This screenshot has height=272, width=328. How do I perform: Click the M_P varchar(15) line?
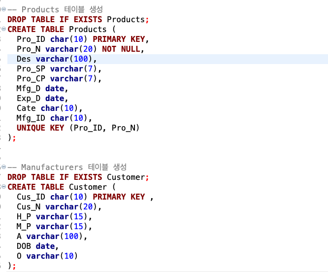[x=54, y=226]
